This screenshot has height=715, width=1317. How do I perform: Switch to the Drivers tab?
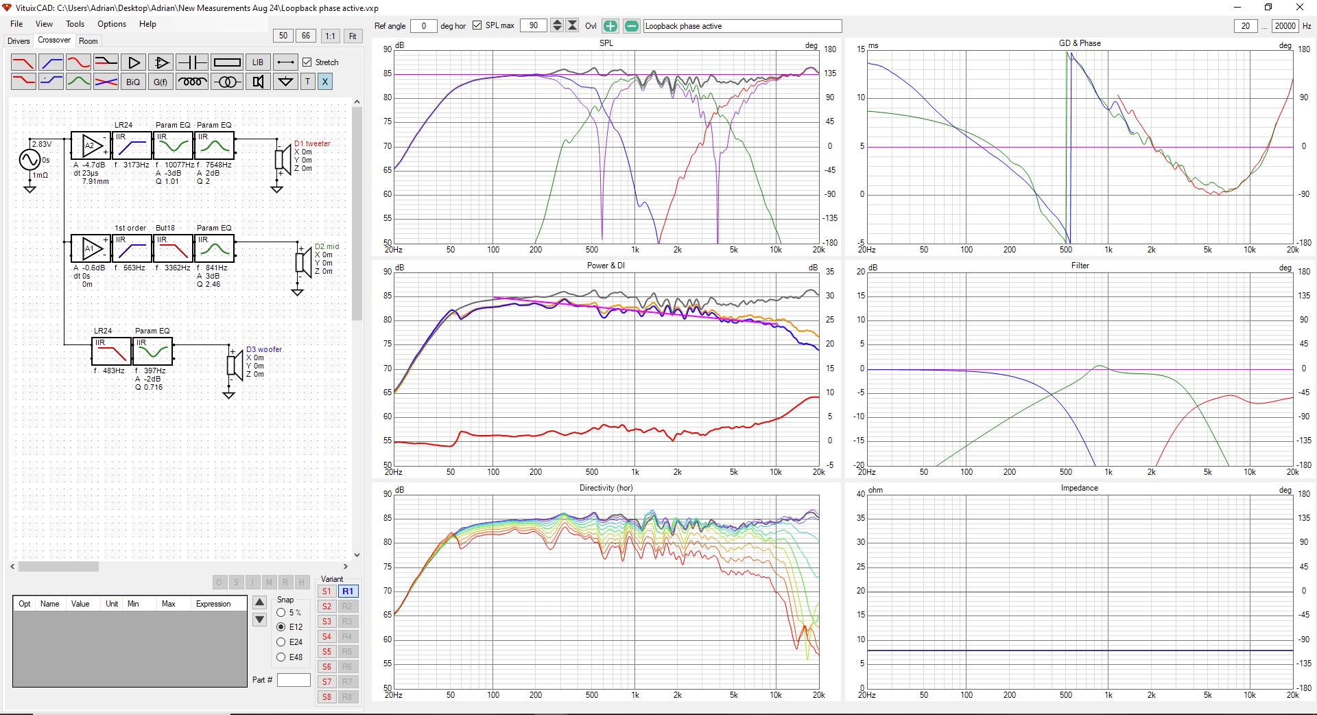click(19, 41)
